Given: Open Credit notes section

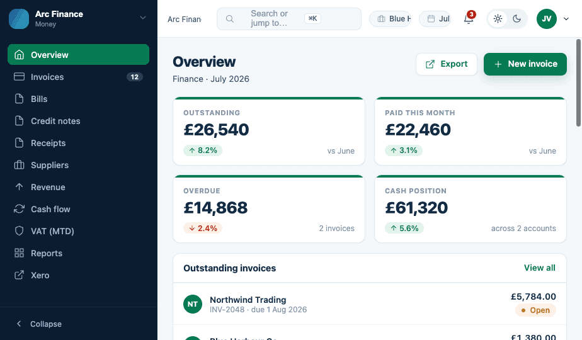Looking at the screenshot, I should pyautogui.click(x=78, y=121).
